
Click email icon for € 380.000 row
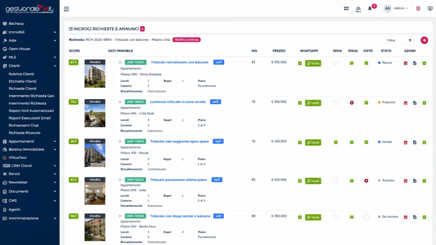click(x=352, y=217)
